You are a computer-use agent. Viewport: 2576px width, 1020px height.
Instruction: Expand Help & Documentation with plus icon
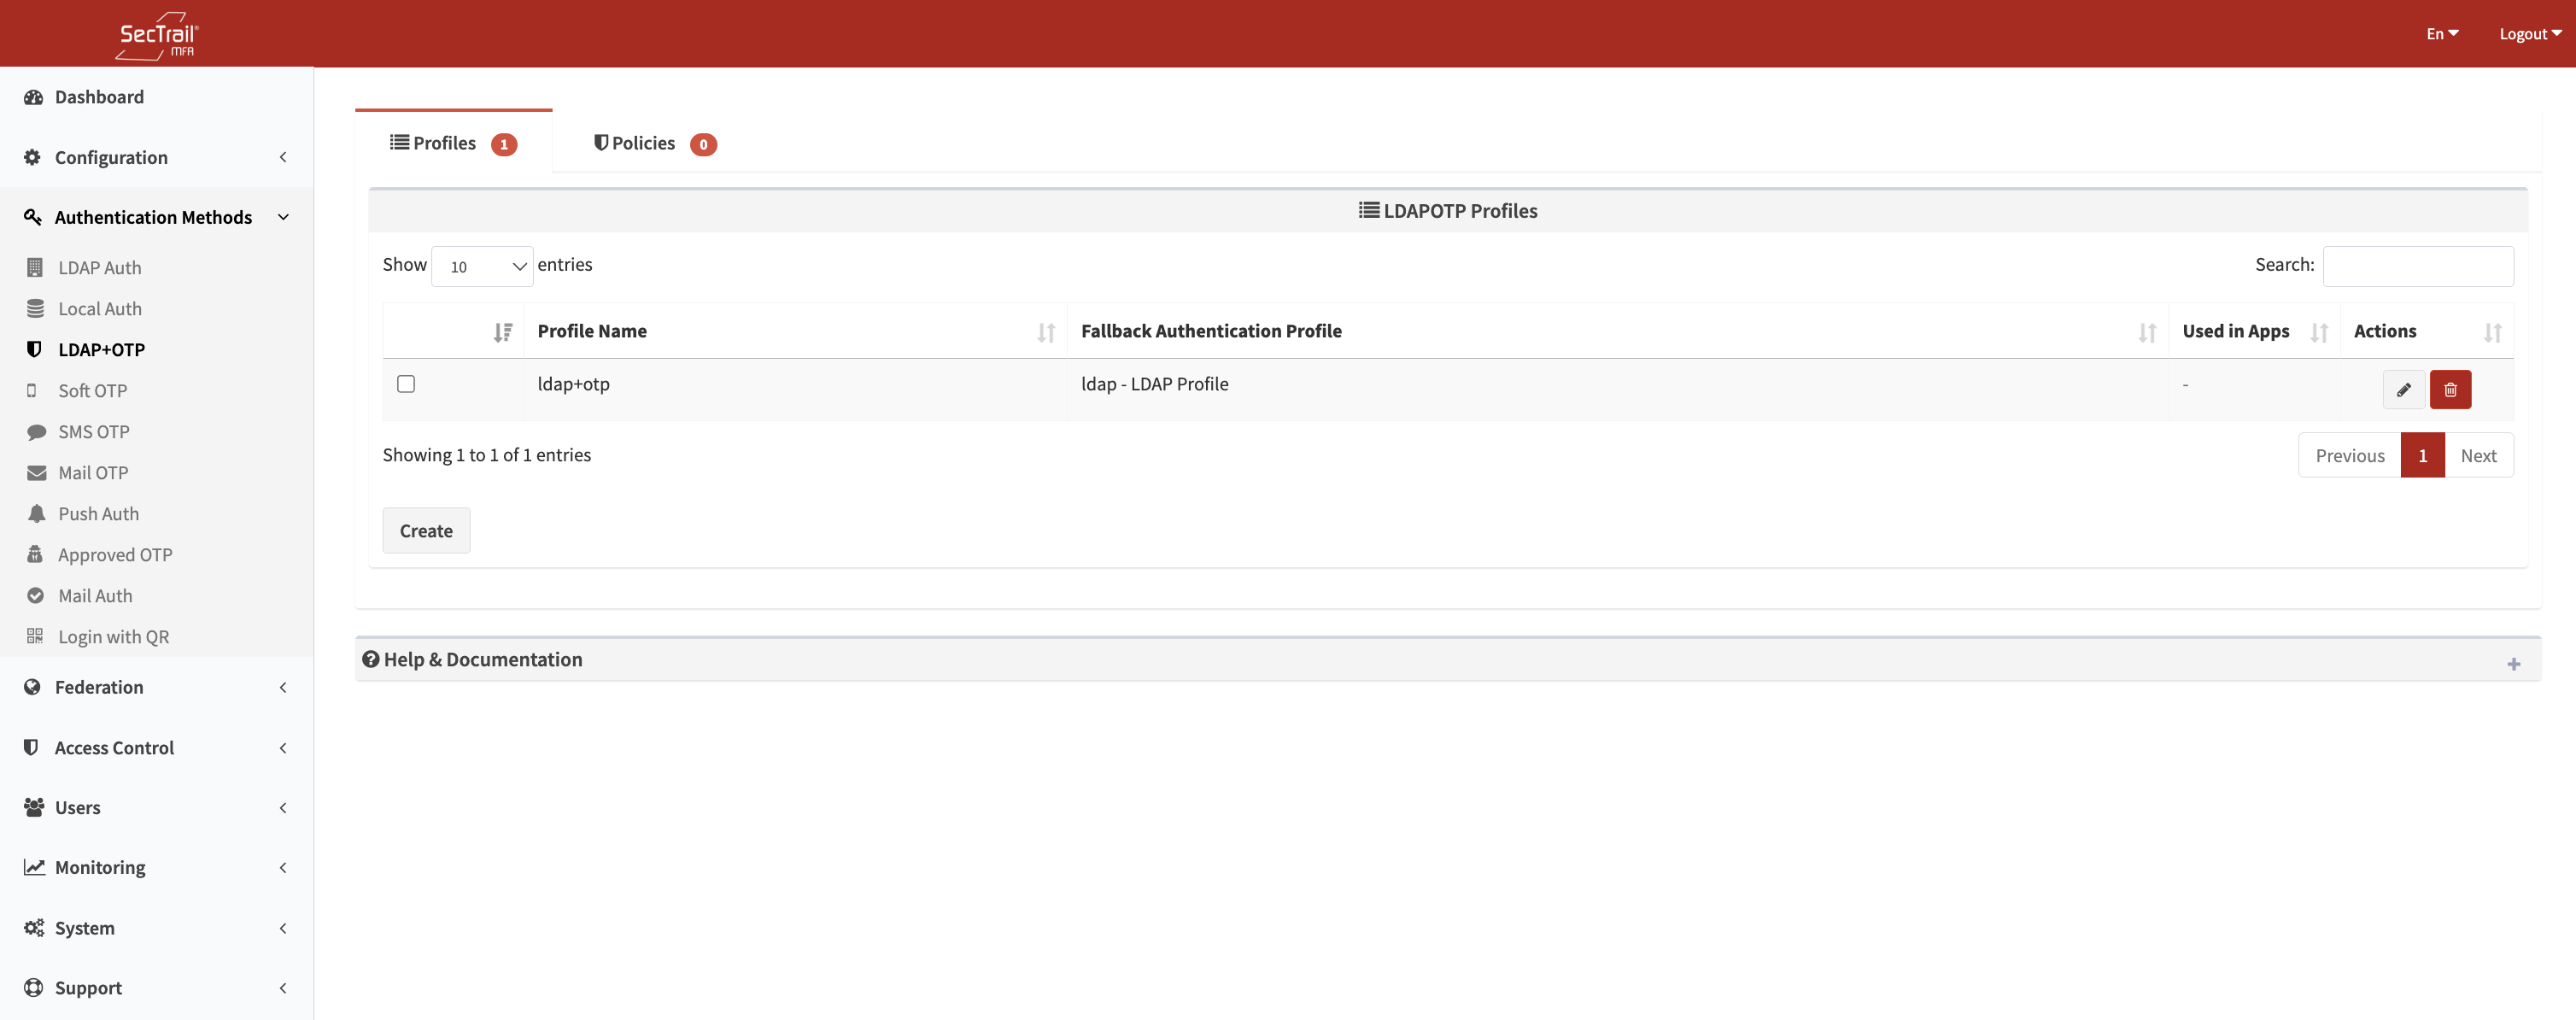pos(2513,663)
